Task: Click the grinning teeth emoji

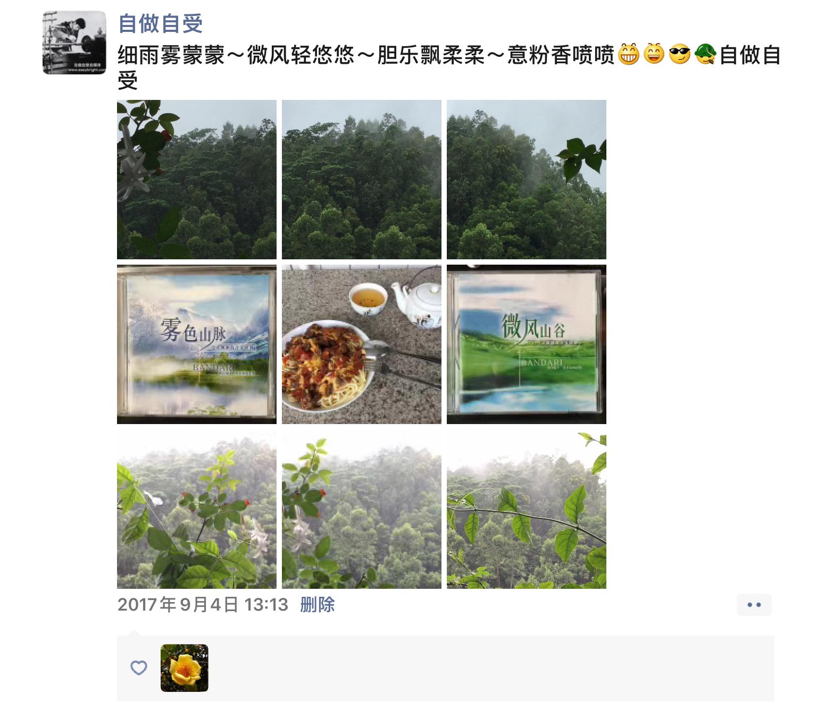Action: click(x=628, y=54)
